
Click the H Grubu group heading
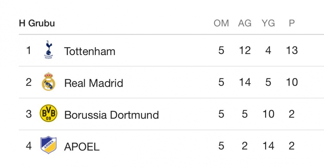pyautogui.click(x=37, y=23)
